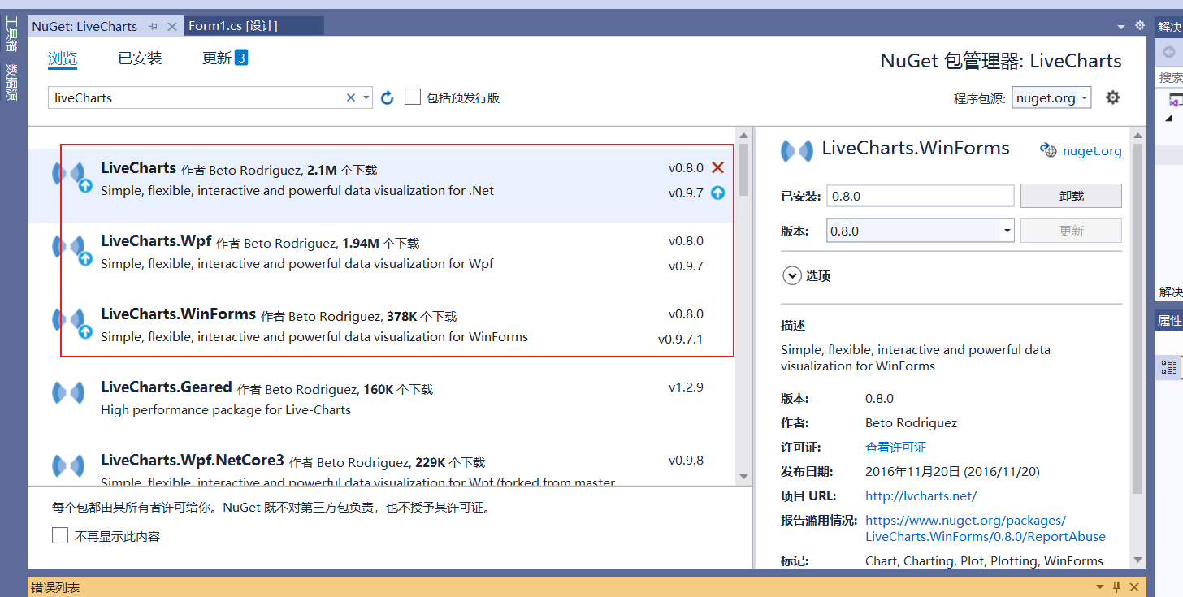This screenshot has width=1183, height=597.
Task: Pin the 错误列表 panel
Action: point(1117,587)
